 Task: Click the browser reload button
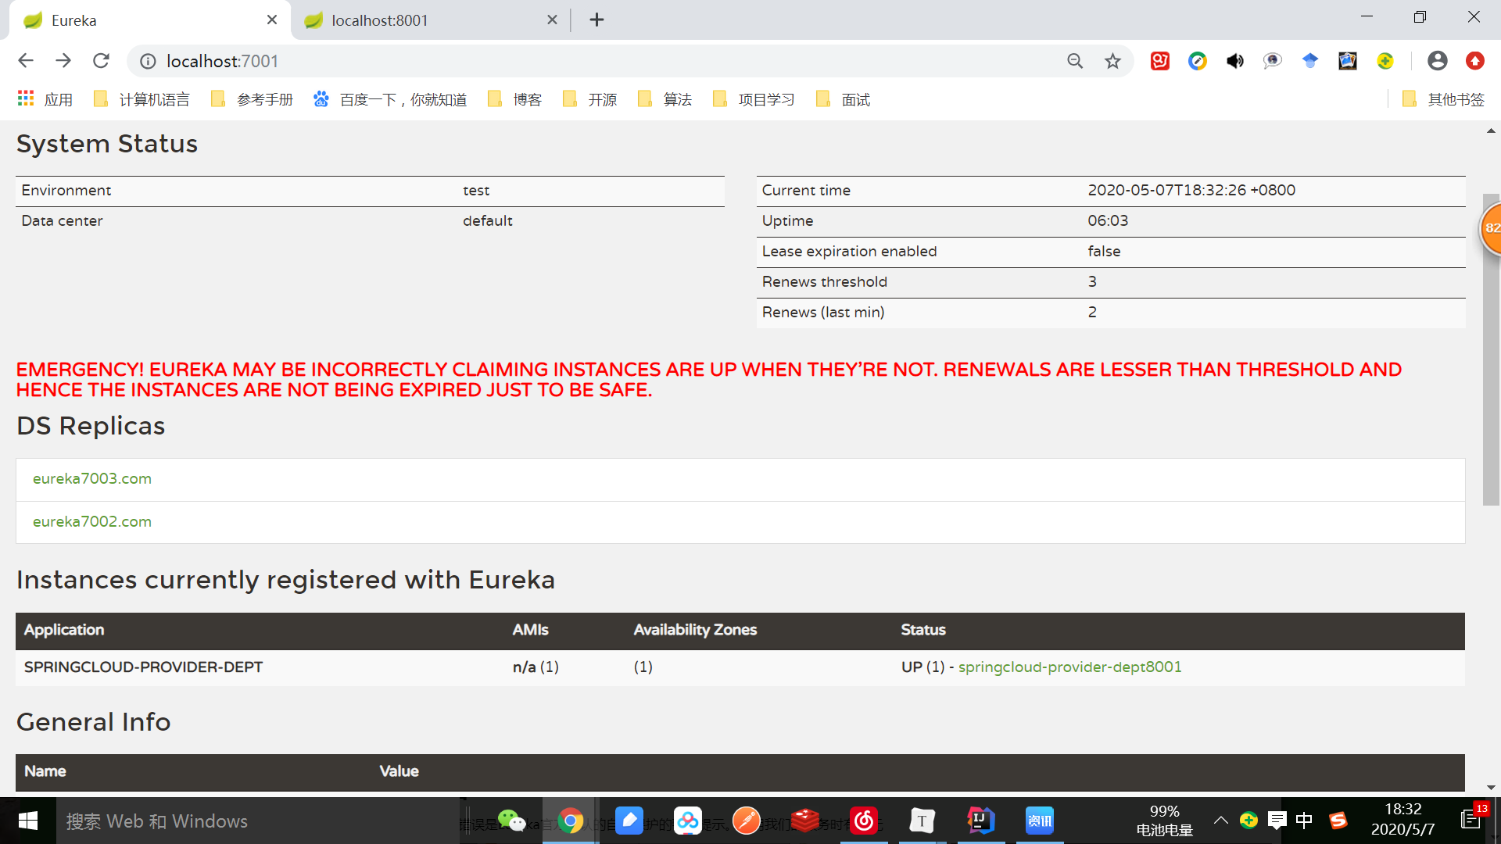[x=101, y=61]
